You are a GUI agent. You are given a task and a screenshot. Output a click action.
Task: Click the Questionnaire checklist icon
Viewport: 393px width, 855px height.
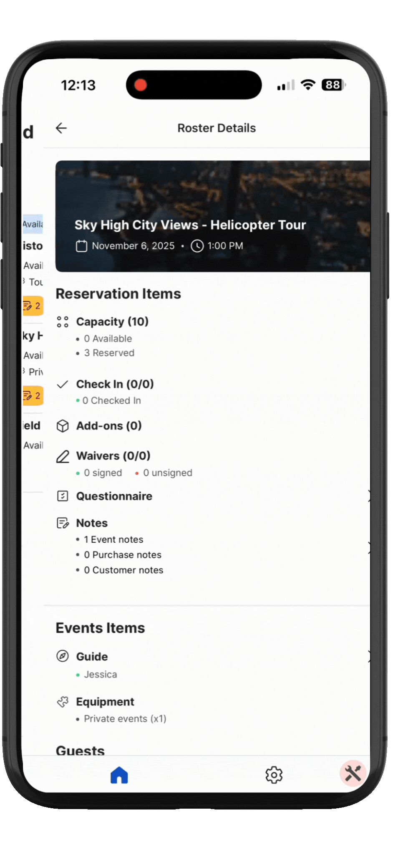(63, 496)
